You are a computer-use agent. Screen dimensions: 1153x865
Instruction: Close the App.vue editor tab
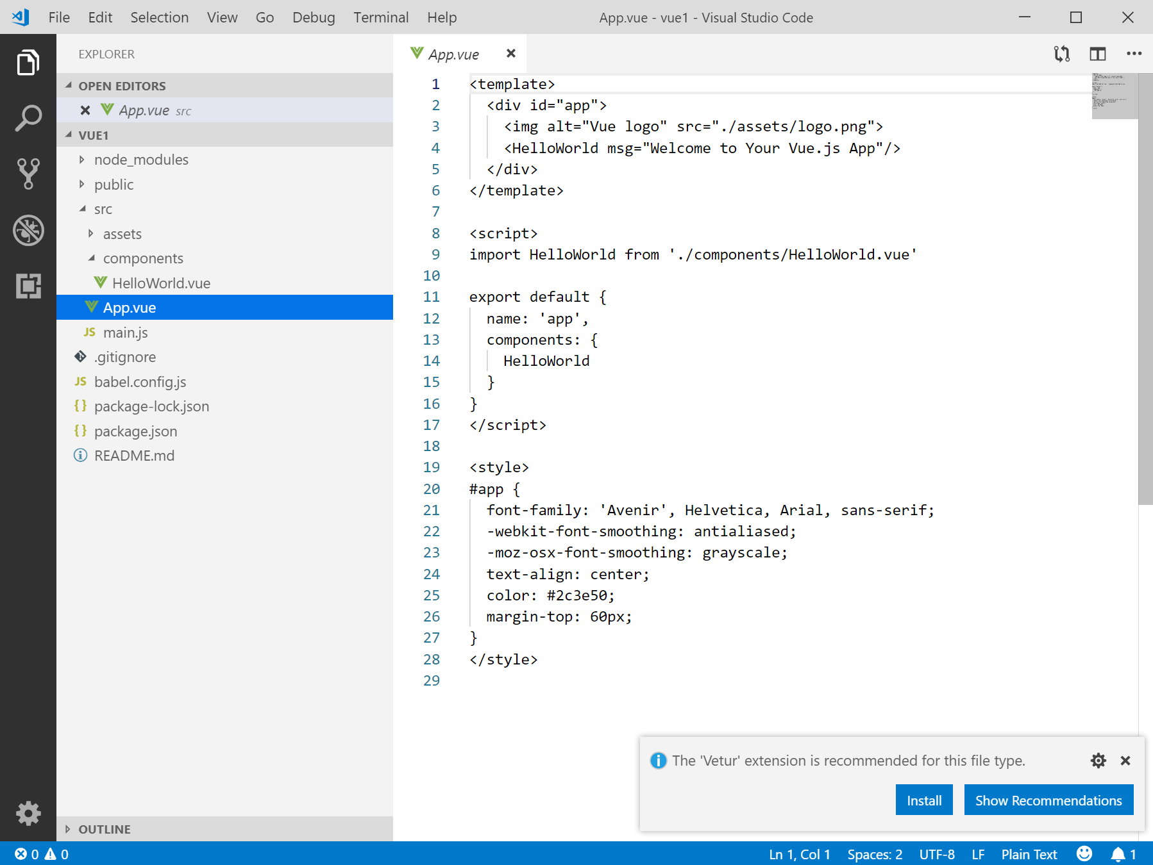(x=511, y=53)
